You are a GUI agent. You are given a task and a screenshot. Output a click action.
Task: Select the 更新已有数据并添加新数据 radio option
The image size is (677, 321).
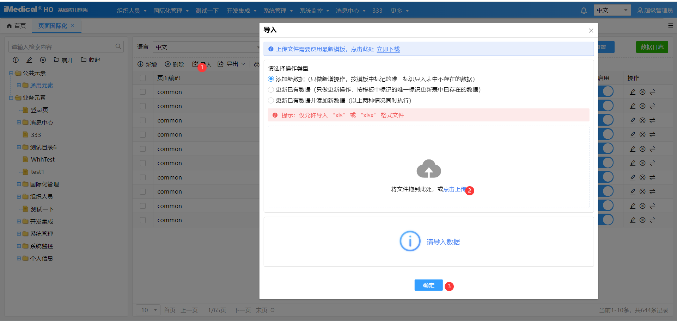[271, 101]
